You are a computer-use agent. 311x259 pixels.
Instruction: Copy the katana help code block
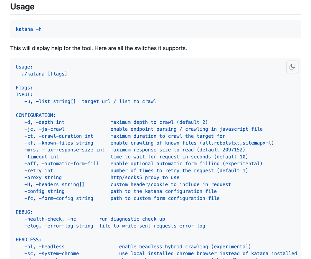point(292,67)
